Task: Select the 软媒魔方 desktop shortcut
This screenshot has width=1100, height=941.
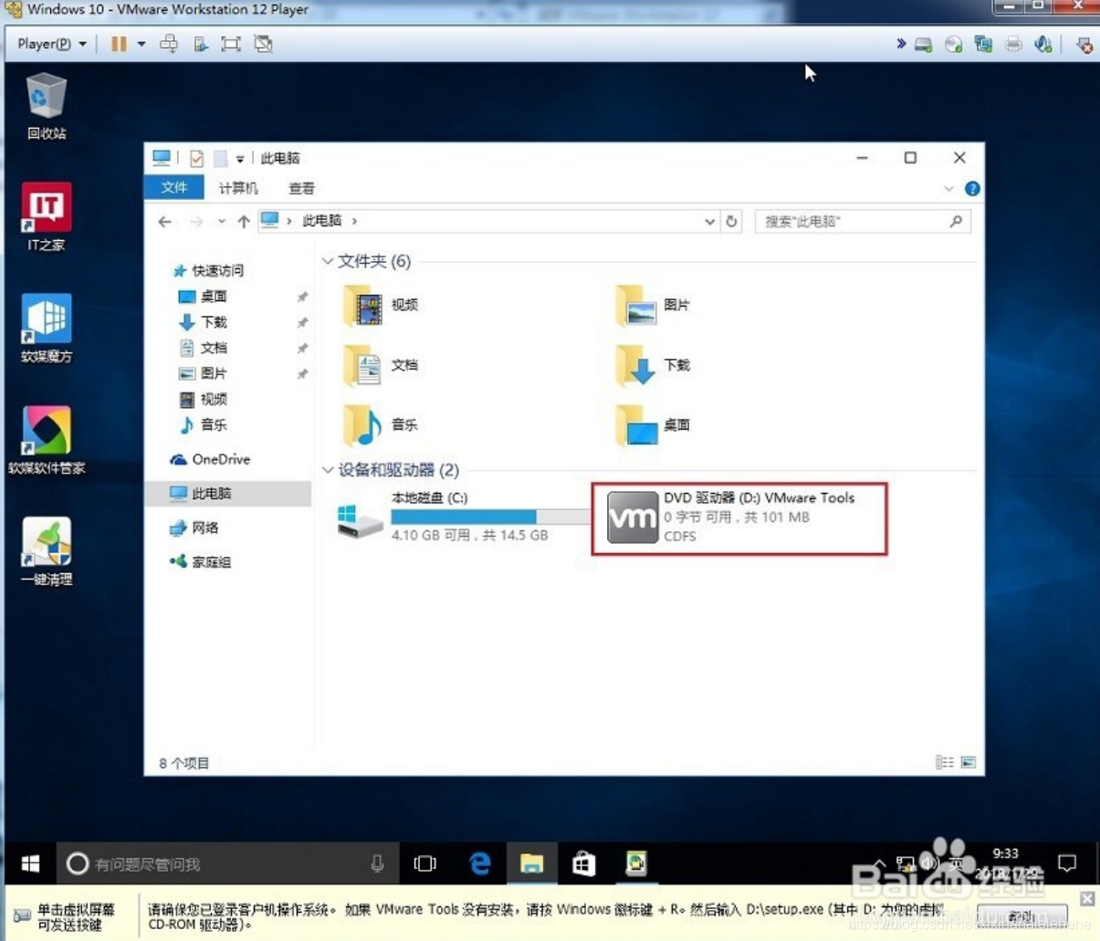Action: (47, 329)
